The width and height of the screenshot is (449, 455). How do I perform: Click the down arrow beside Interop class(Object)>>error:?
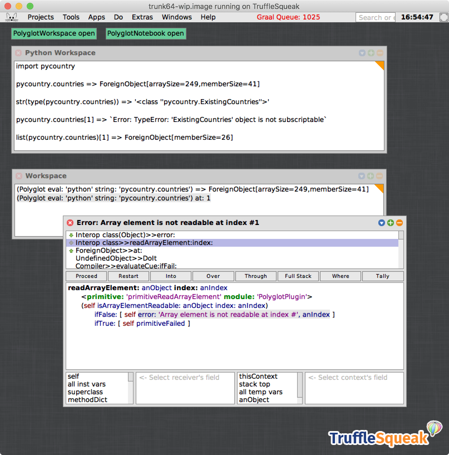71,235
